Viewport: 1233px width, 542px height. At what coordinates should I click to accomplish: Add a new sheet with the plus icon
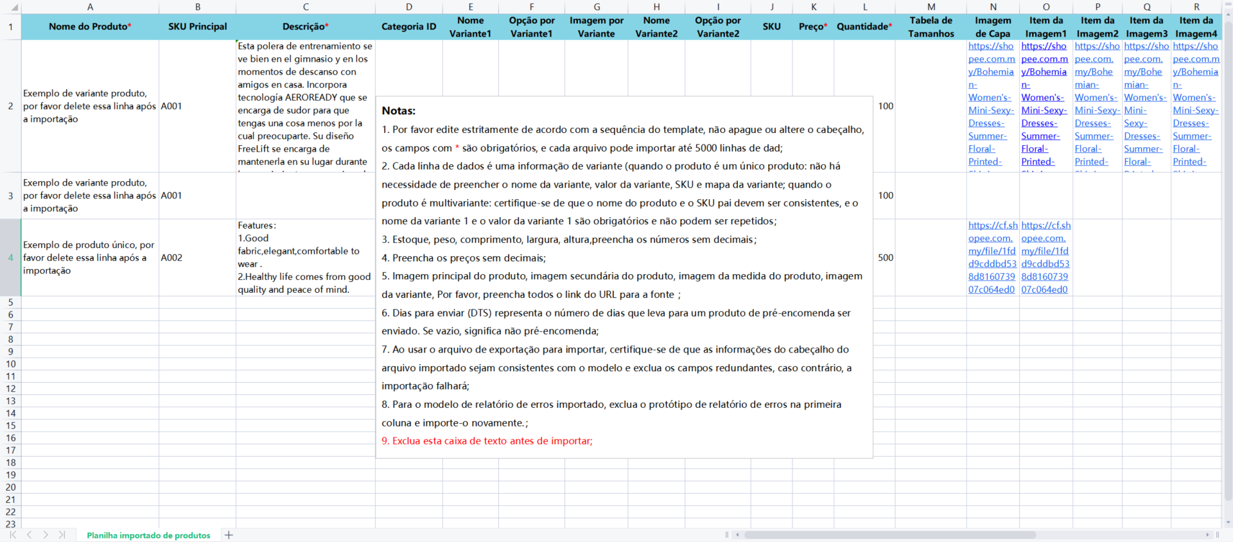pyautogui.click(x=229, y=535)
